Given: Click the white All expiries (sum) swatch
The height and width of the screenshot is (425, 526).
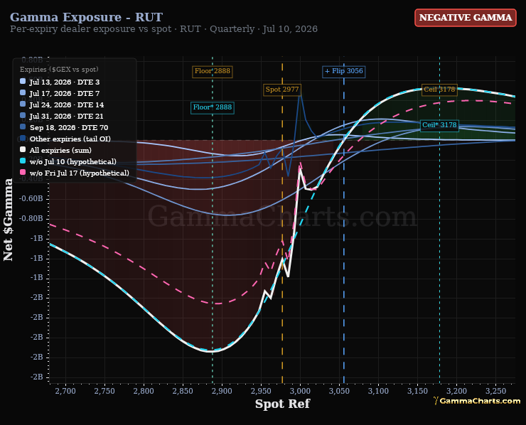Looking at the screenshot, I should tap(23, 150).
